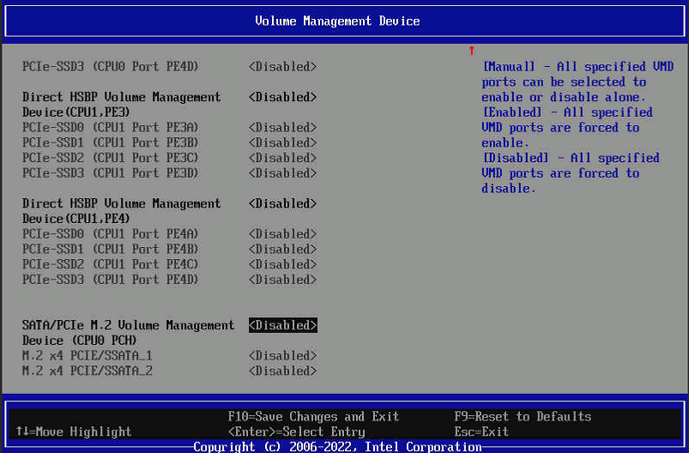Click F10=Save Changes and Exit hint
Image resolution: width=689 pixels, height=453 pixels.
pyautogui.click(x=313, y=416)
